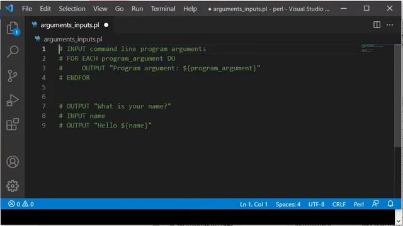The image size is (403, 226).
Task: Select the arguments_inputs.pl editor tab
Action: tap(69, 25)
